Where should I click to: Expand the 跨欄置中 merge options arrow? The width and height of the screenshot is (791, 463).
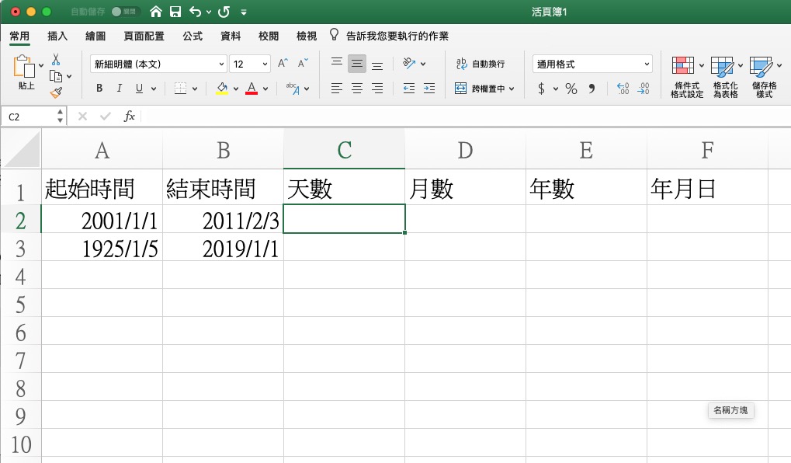[x=512, y=89]
